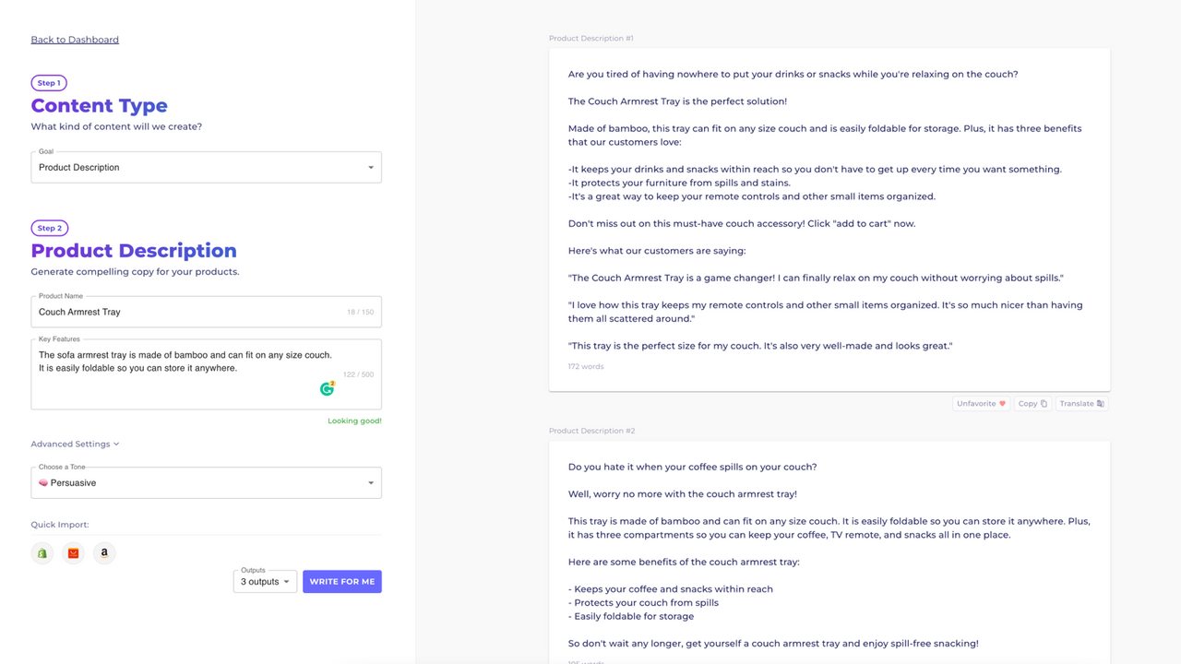Image resolution: width=1181 pixels, height=664 pixels.
Task: Click the Grammarly icon in Key Features
Action: pyautogui.click(x=327, y=388)
